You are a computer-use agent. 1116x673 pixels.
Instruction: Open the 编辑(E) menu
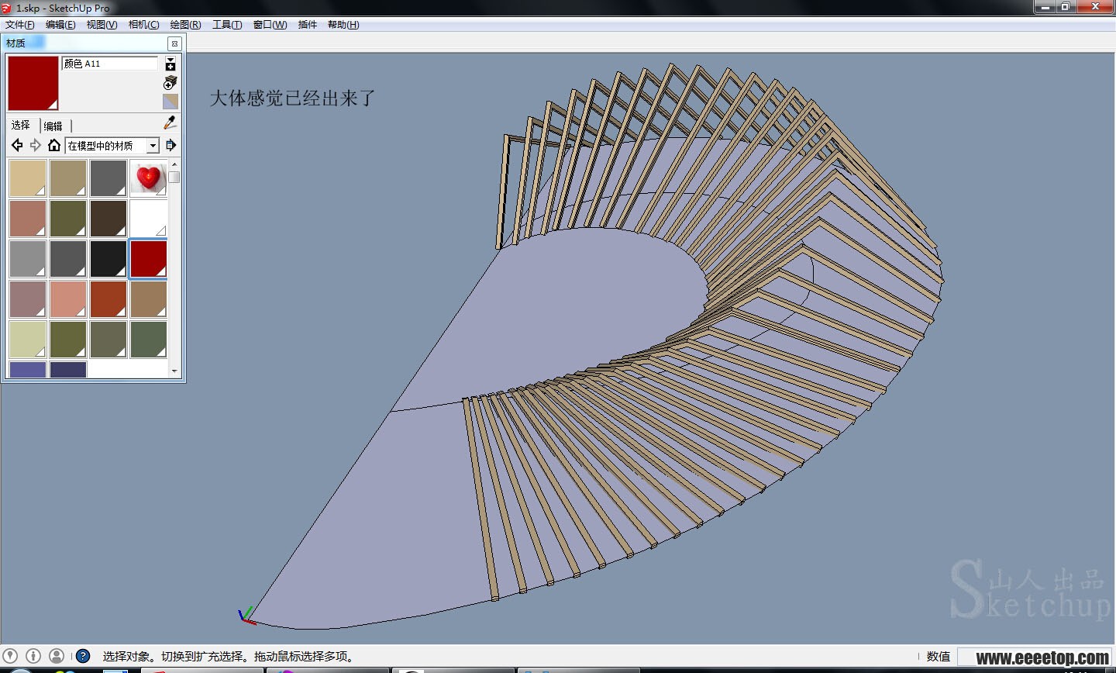60,25
